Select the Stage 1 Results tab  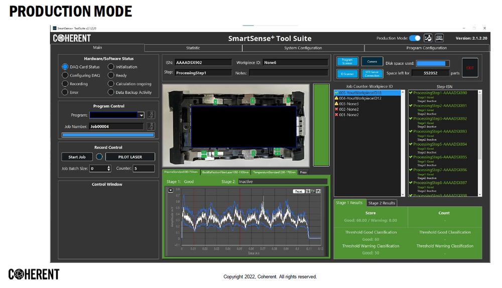(349, 203)
